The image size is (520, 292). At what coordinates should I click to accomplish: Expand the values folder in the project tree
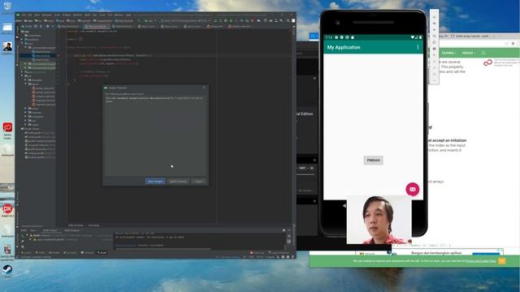(x=25, y=124)
